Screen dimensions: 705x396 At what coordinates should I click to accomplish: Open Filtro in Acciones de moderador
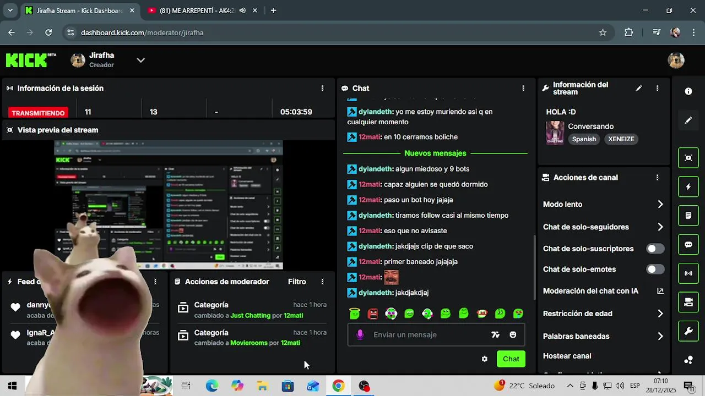[297, 282]
